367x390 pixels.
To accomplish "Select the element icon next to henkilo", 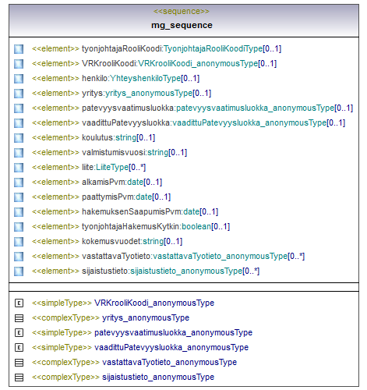I will (19, 79).
